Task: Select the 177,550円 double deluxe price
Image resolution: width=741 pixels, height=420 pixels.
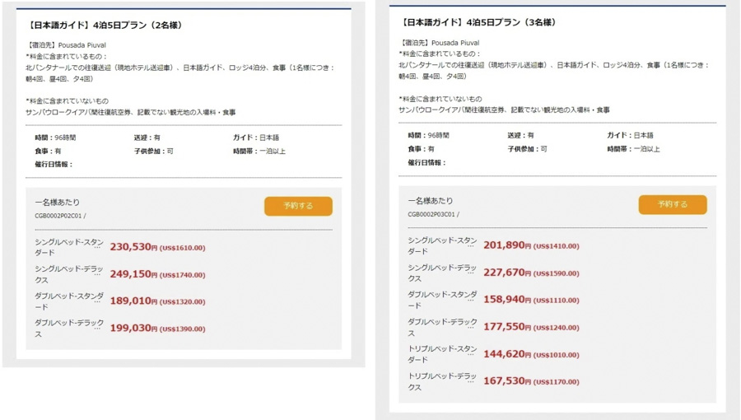Action: tap(506, 327)
